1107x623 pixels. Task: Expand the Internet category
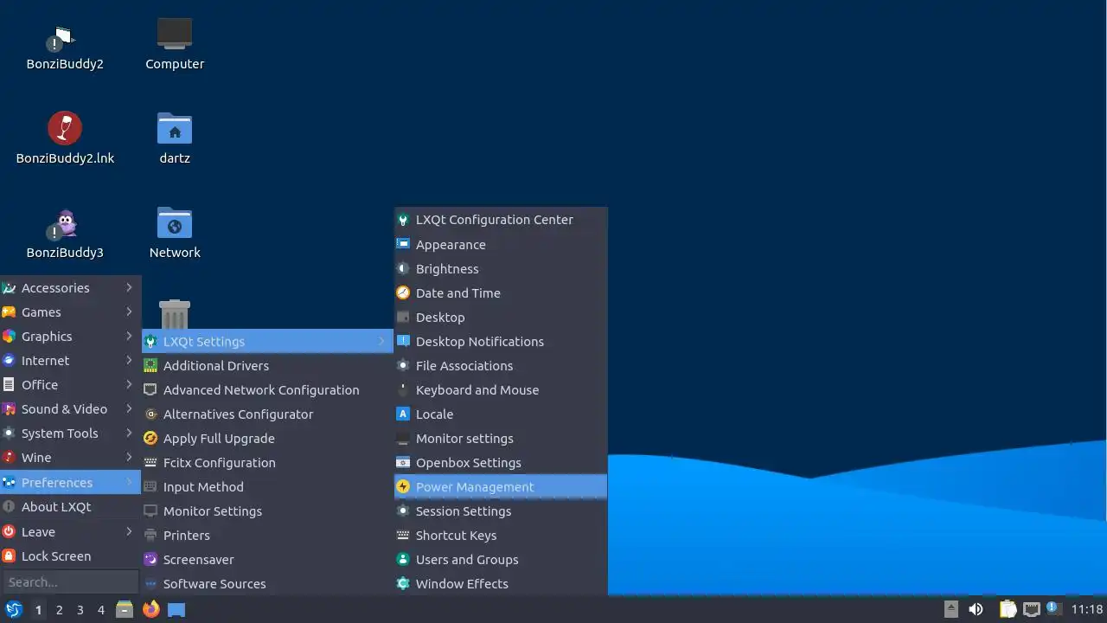[x=70, y=360]
